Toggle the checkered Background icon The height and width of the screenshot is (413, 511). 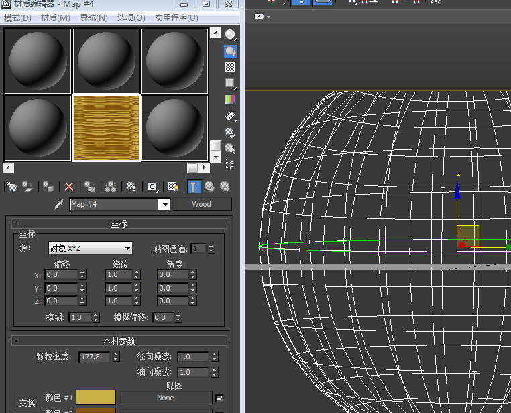[230, 67]
